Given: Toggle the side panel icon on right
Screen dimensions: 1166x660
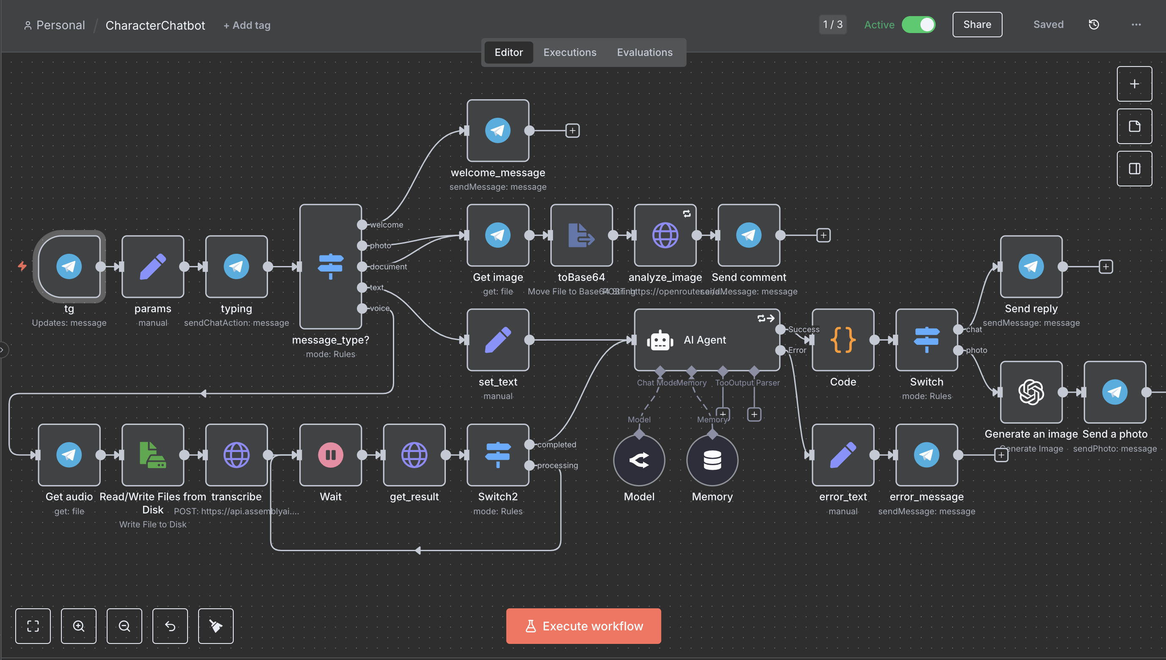Looking at the screenshot, I should pos(1134,169).
